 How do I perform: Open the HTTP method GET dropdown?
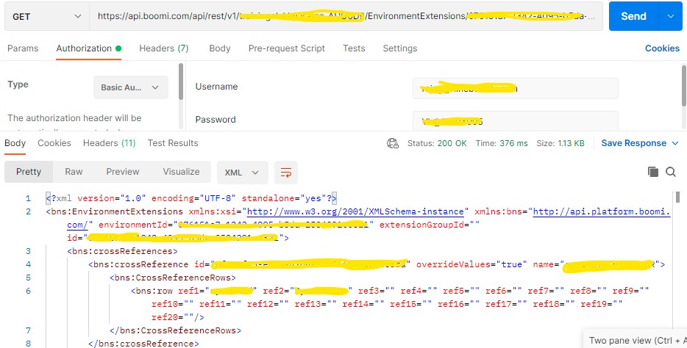point(47,16)
